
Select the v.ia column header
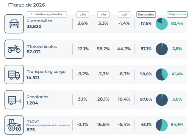point(103,14)
